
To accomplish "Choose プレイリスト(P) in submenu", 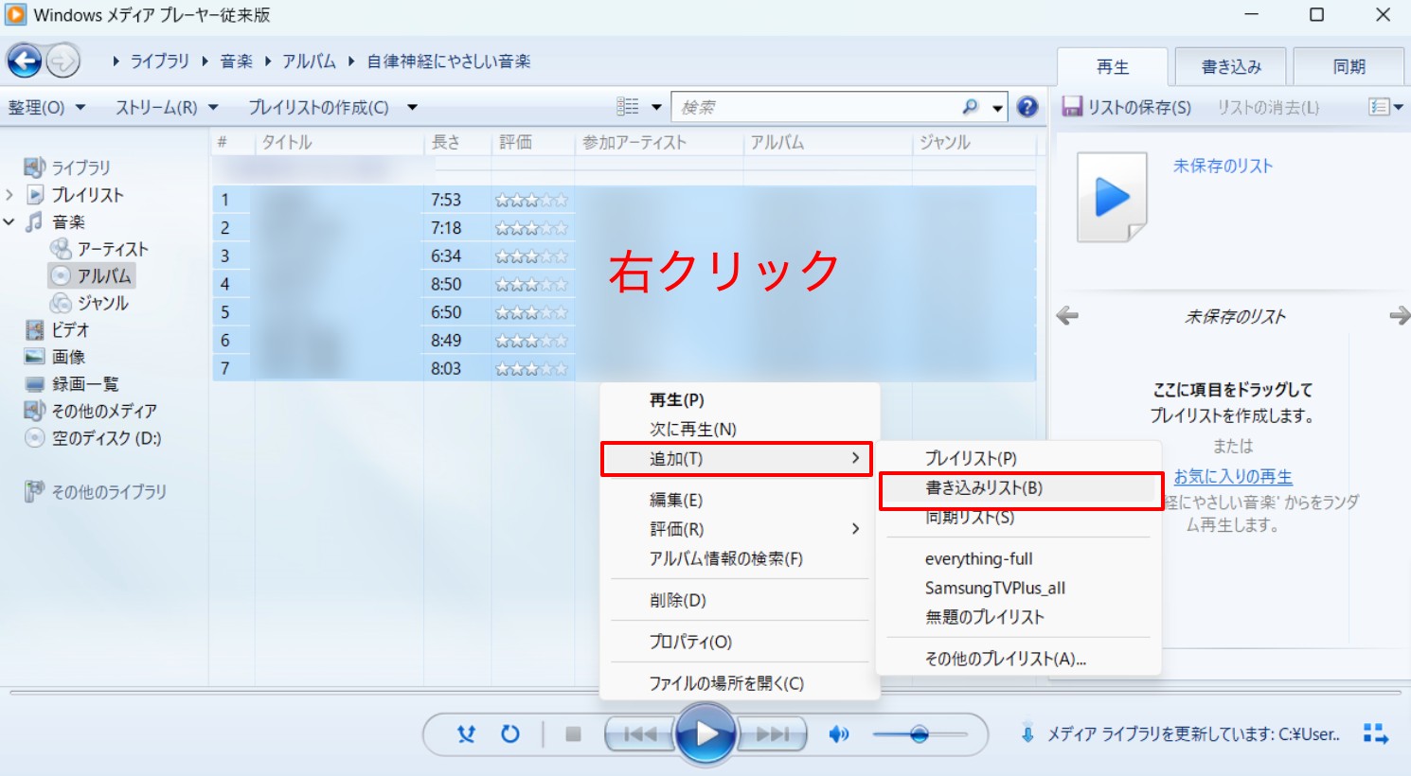I will [1018, 458].
